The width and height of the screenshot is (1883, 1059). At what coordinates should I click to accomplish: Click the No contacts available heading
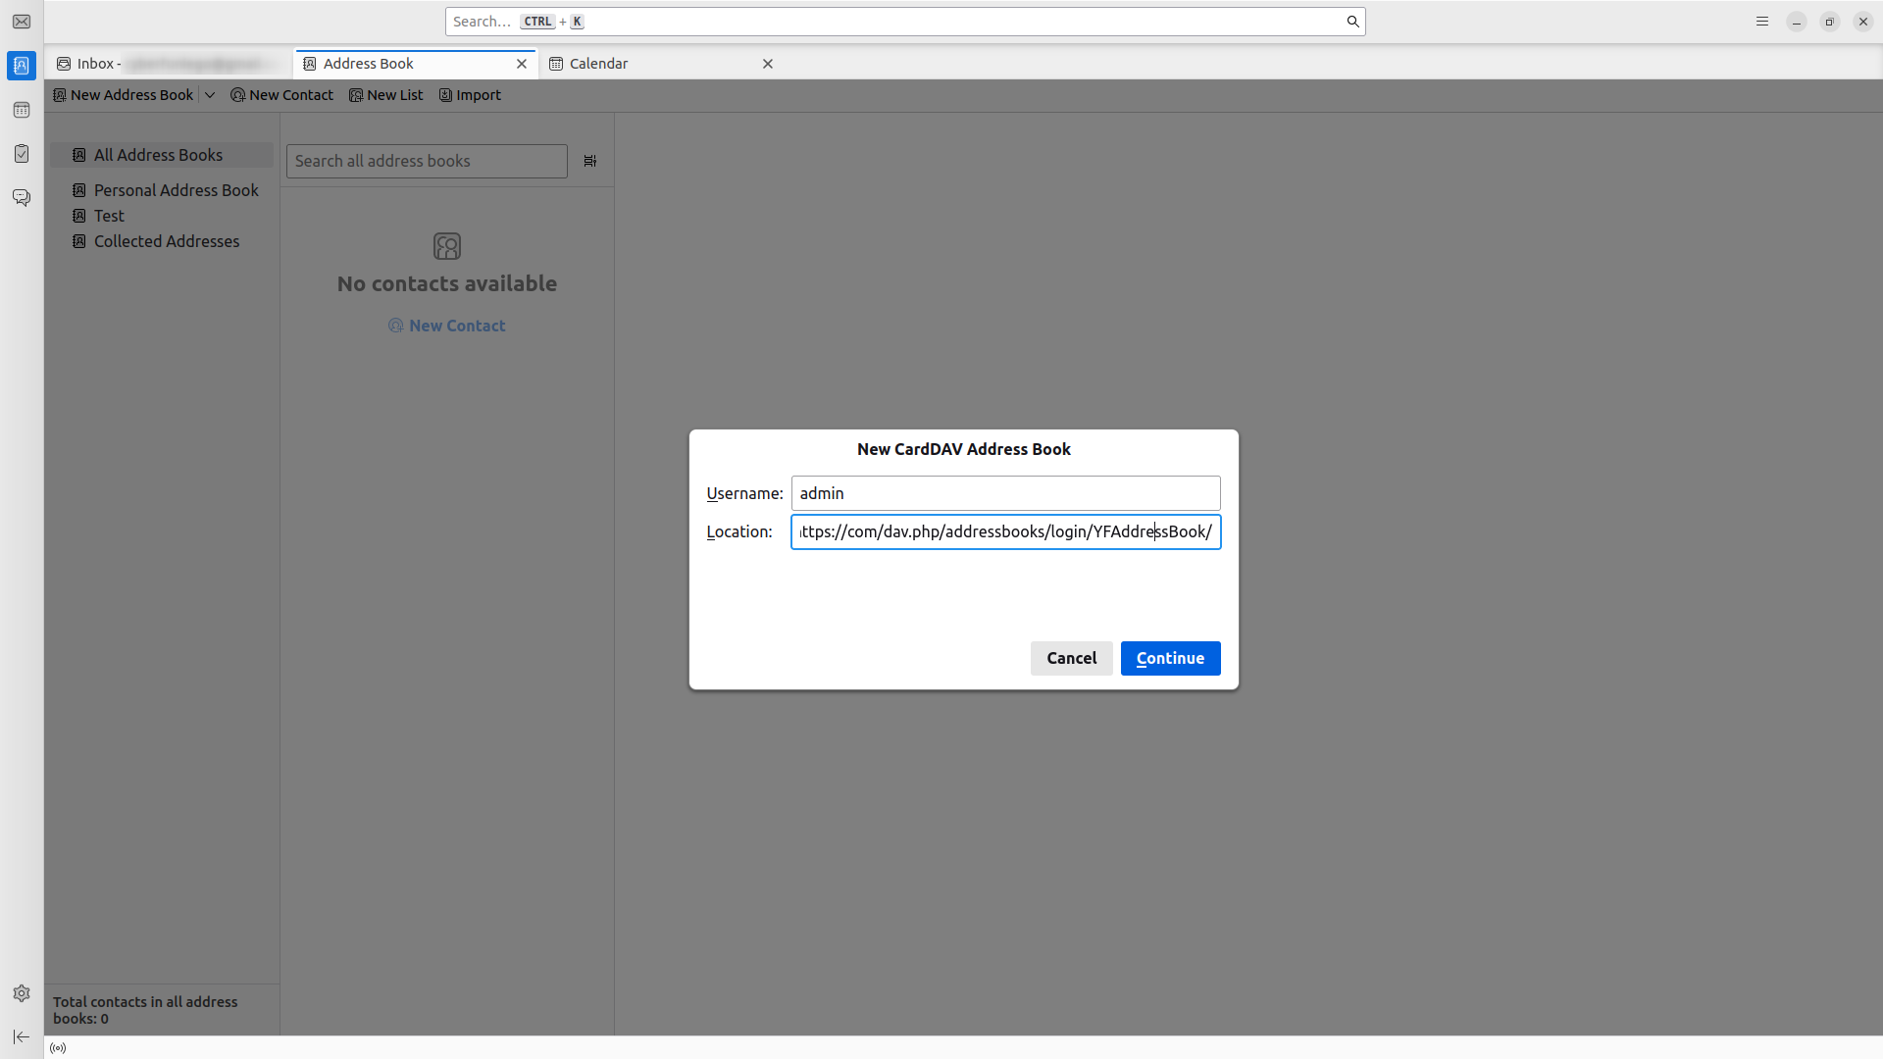click(447, 283)
